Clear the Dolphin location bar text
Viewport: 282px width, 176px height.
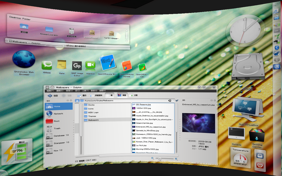170,101
